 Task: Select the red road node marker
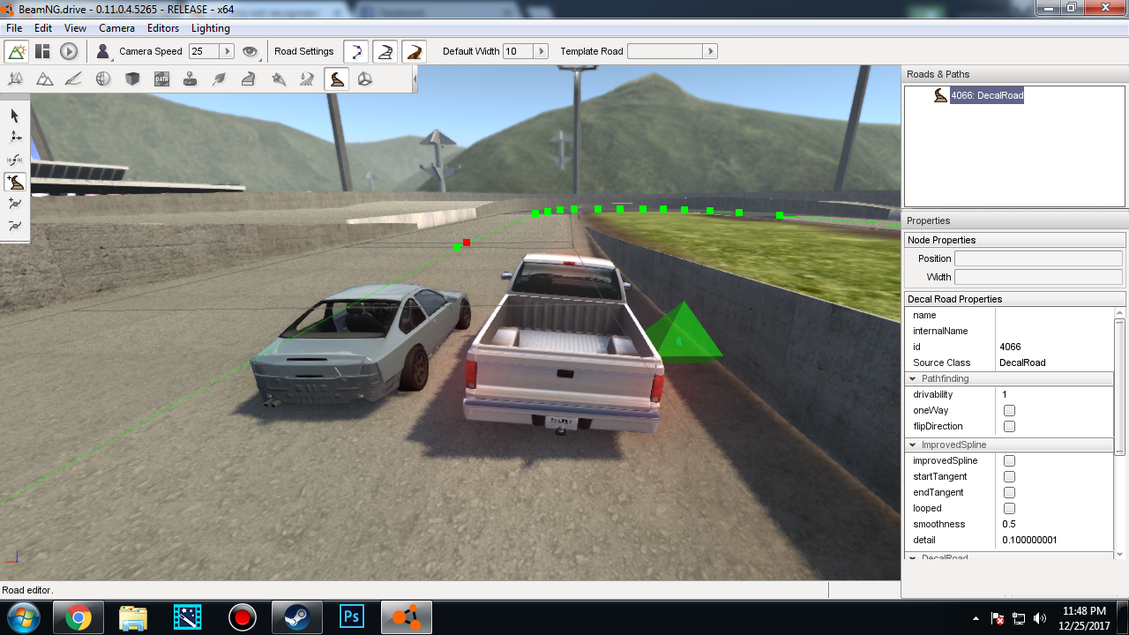pyautogui.click(x=467, y=242)
